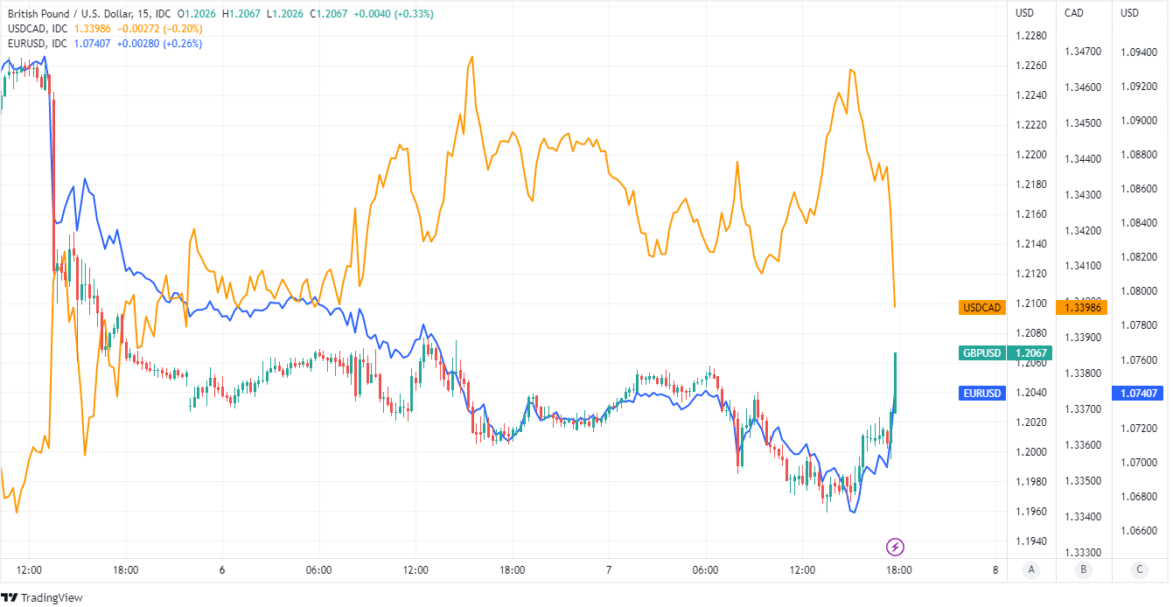This screenshot has width=1173, height=607.
Task: Click the date label 7 on time axis
Action: pos(609,570)
